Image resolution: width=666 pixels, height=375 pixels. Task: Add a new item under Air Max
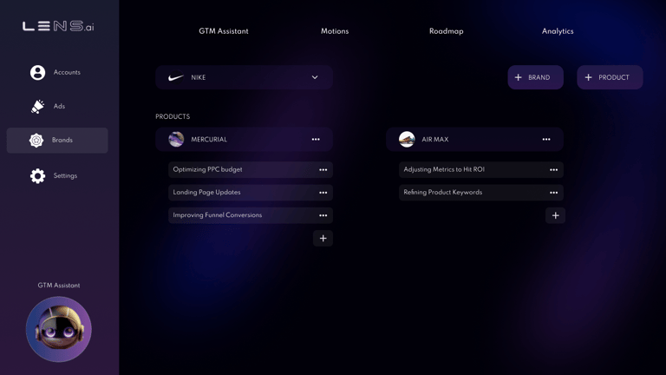(x=555, y=215)
